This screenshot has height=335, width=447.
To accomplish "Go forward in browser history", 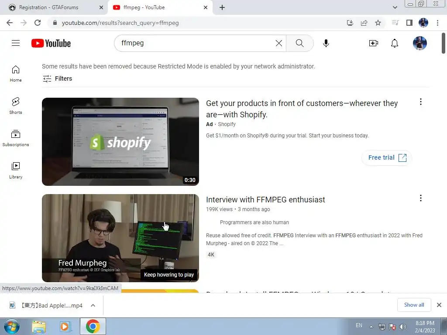I will pos(24,23).
